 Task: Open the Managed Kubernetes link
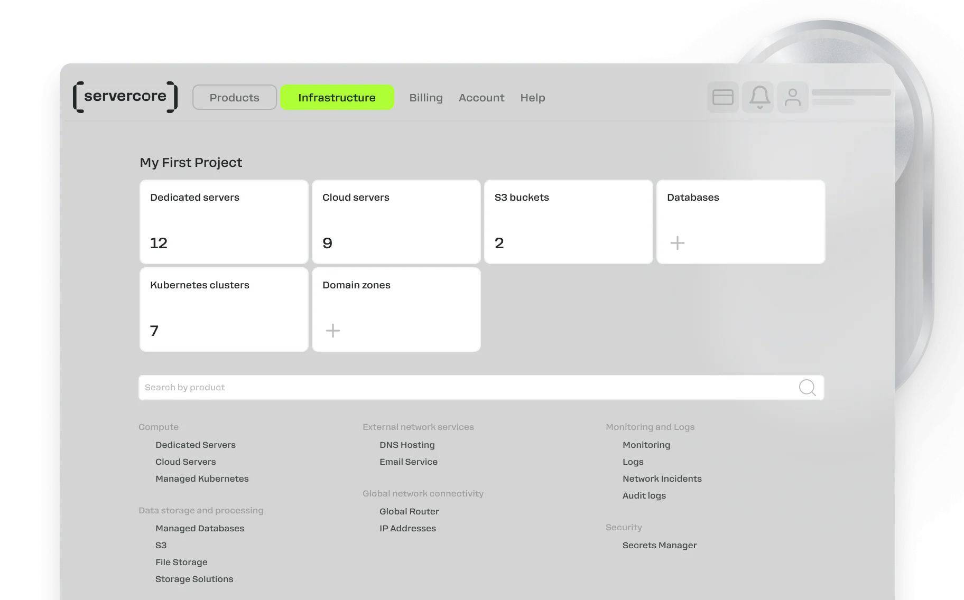coord(202,479)
